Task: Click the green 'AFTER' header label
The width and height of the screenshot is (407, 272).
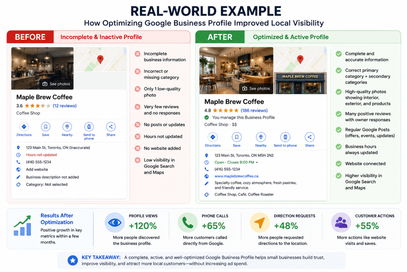Action: pyautogui.click(x=220, y=37)
